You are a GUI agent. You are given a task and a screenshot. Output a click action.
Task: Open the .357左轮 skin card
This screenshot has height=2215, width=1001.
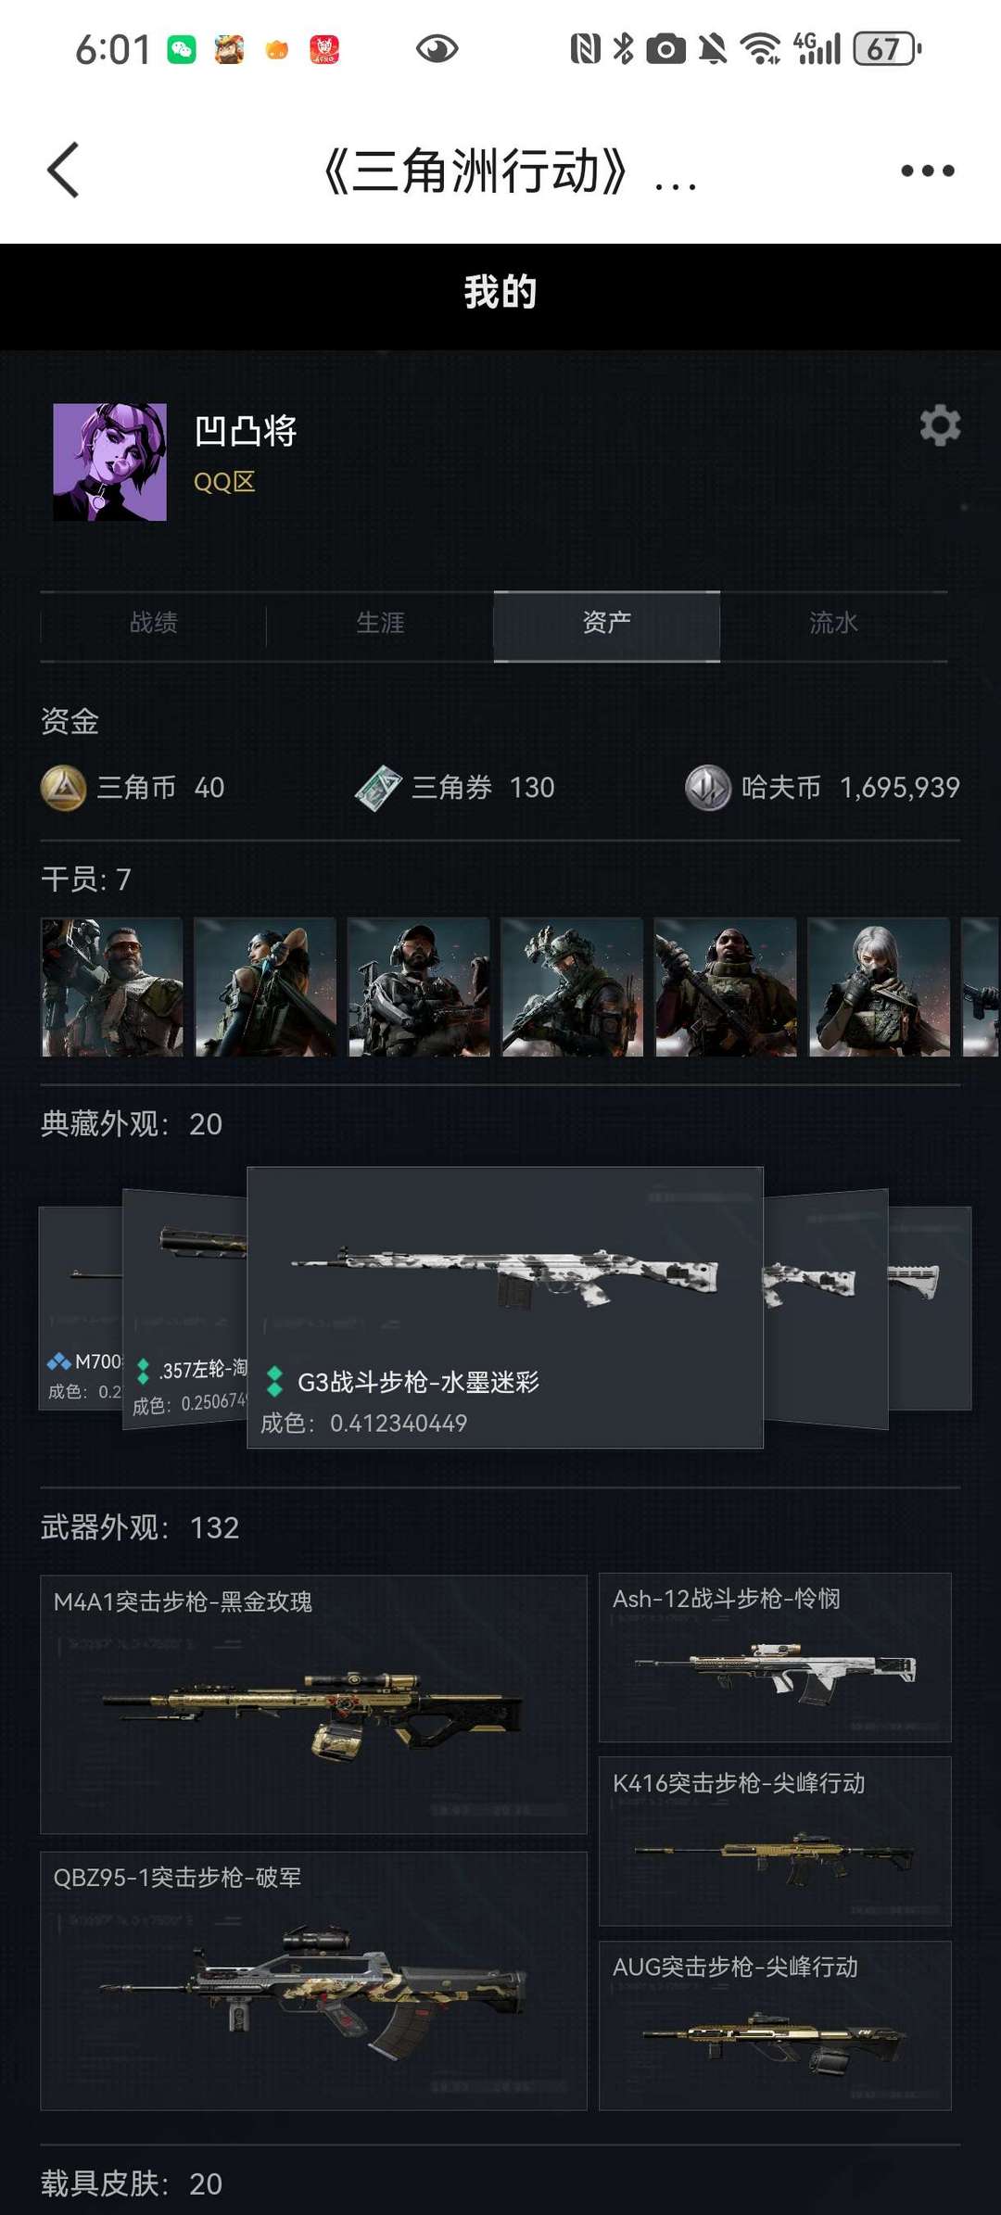pos(185,1307)
